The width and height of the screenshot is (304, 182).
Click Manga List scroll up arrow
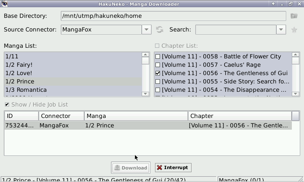(x=146, y=55)
